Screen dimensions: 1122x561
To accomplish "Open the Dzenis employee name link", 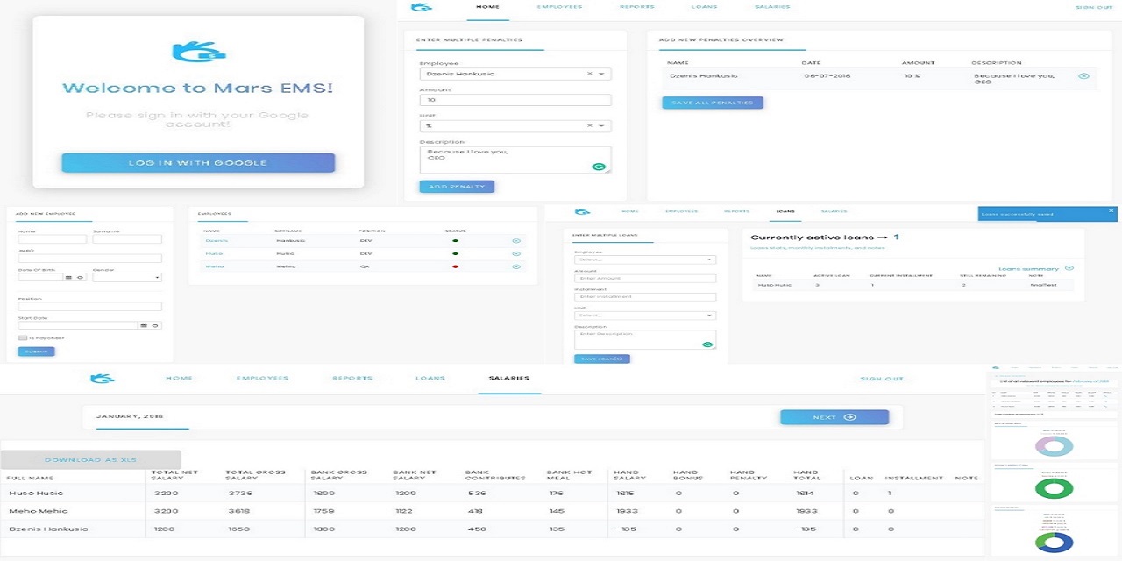I will [215, 240].
